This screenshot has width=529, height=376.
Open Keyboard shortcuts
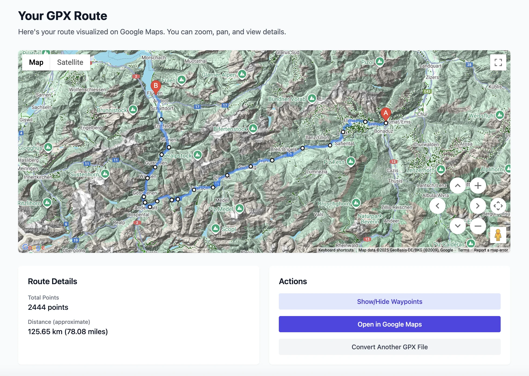coord(336,250)
